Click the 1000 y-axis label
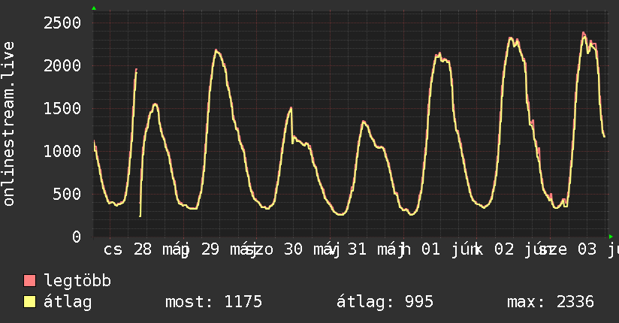Screen dimensions: 619x323 pos(62,151)
